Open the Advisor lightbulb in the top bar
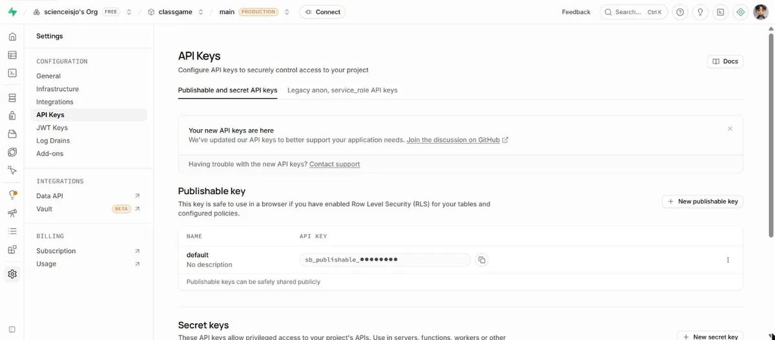Viewport: 775px width, 340px height. point(700,12)
